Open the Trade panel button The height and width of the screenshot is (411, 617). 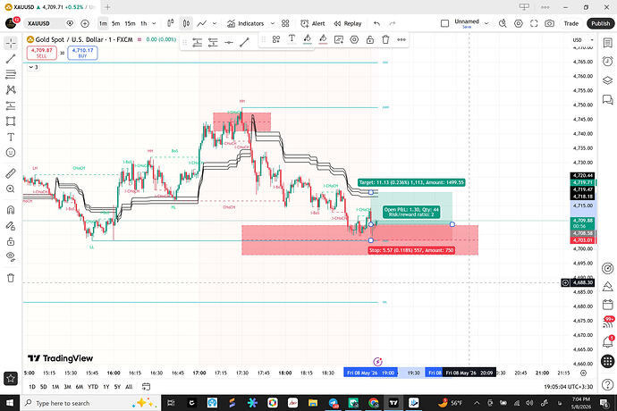coord(571,23)
